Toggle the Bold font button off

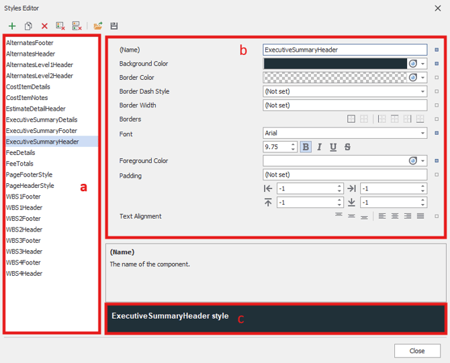(x=306, y=147)
